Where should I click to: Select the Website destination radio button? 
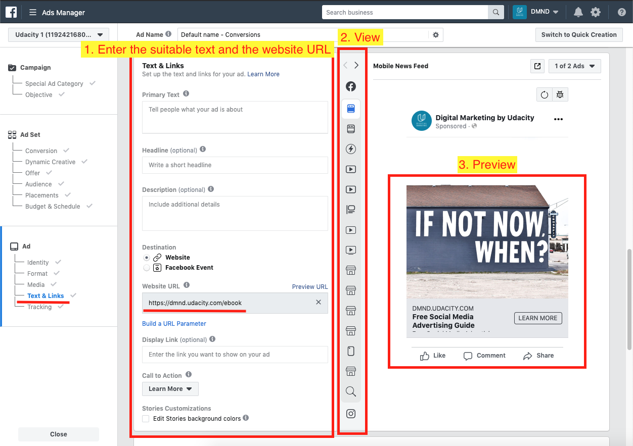pos(147,258)
